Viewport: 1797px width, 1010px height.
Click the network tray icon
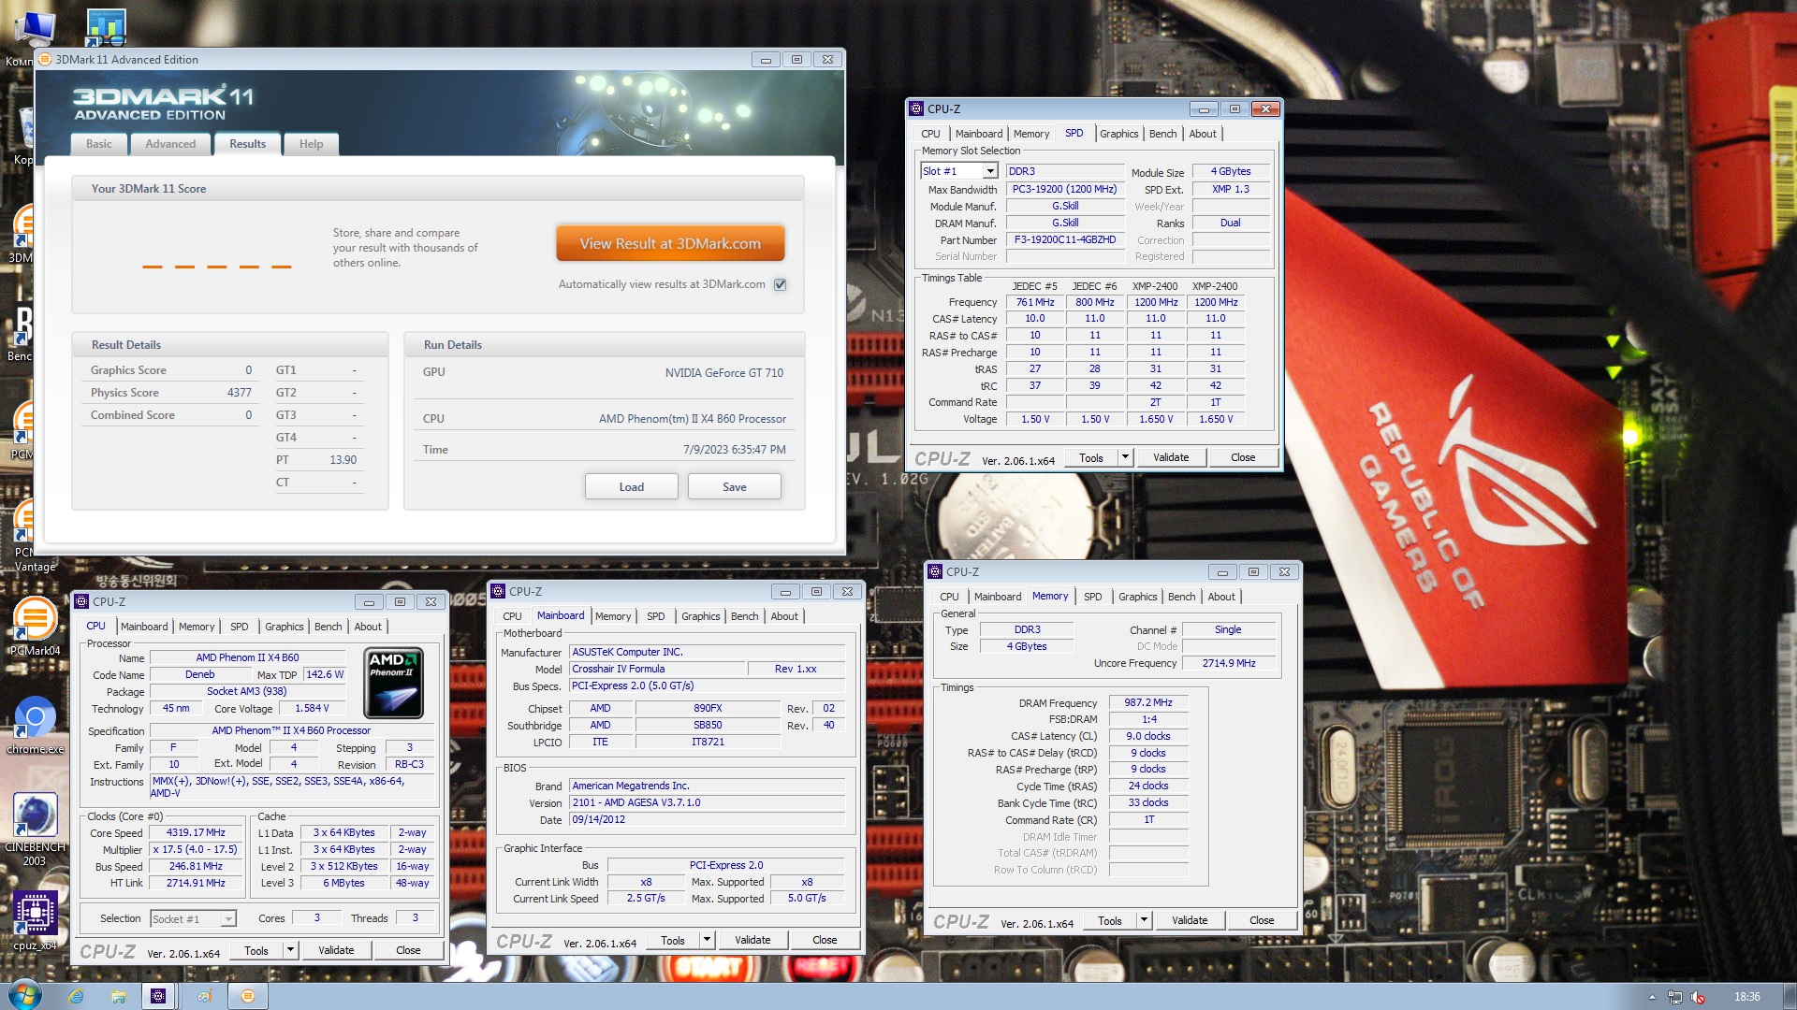[x=1675, y=997]
